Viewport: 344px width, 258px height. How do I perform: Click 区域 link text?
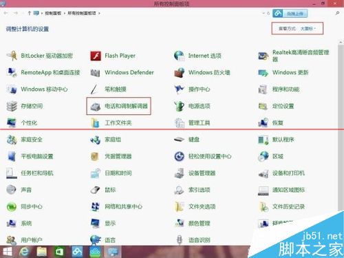[278, 156]
